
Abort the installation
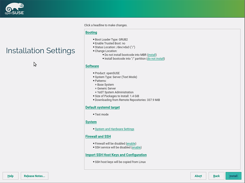tap(198, 176)
